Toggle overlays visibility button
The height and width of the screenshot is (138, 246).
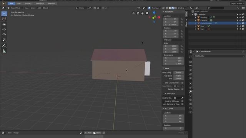149,8
